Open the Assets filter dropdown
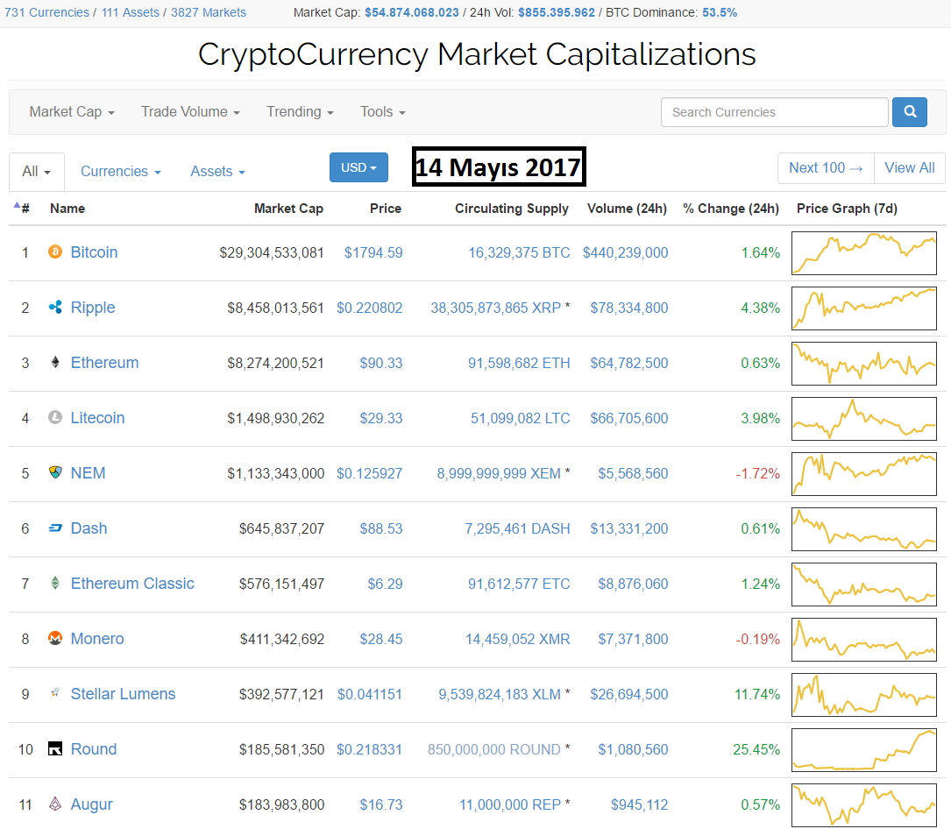Viewport: 951px width, 829px height. [217, 172]
